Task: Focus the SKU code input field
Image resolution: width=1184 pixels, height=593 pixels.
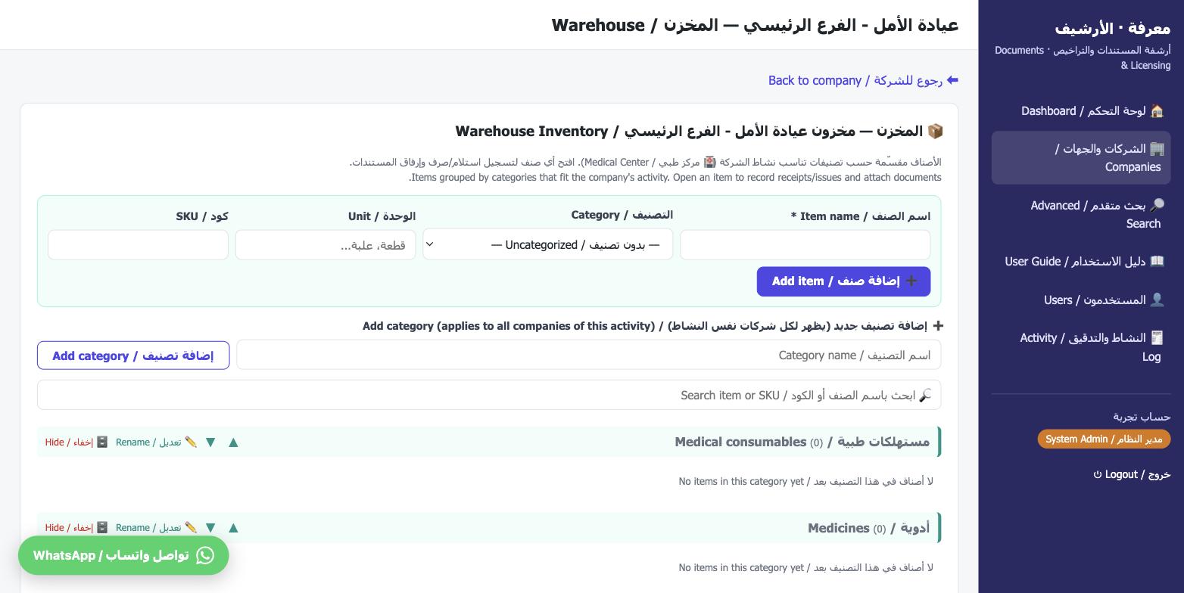Action: 138,245
